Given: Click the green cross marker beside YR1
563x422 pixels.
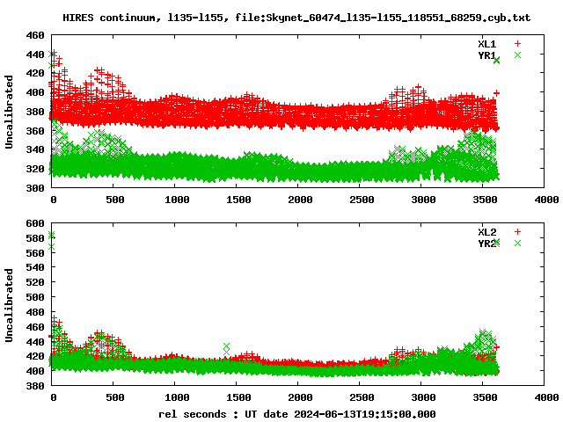Looking at the screenshot, I should 517,55.
